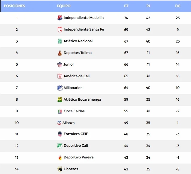Open the Alianza team name link
The height and width of the screenshot is (174, 191).
[69, 123]
